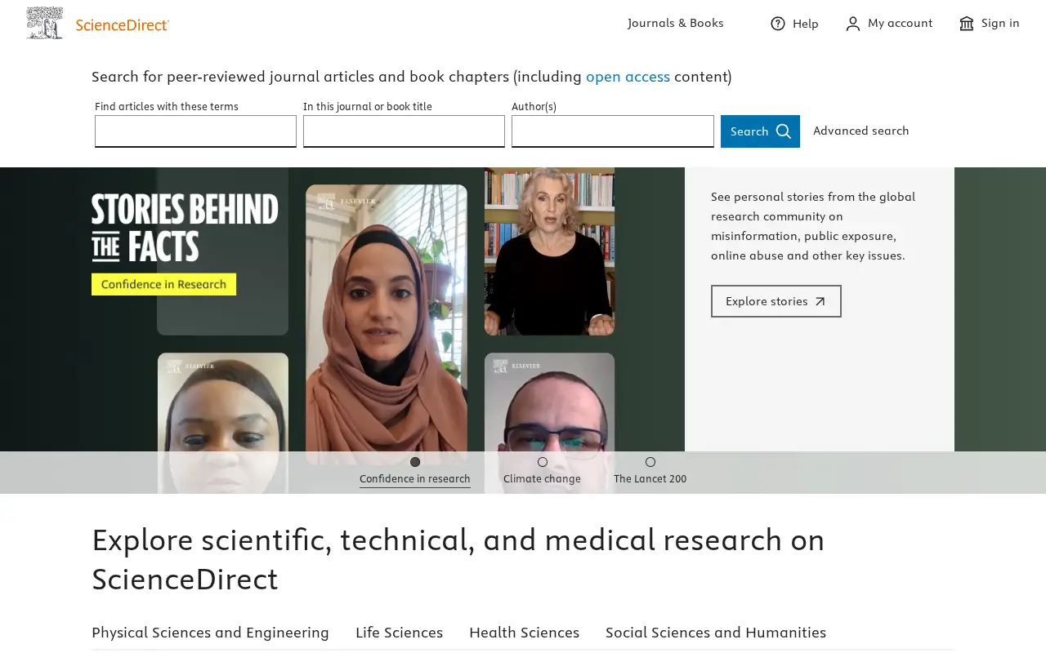This screenshot has height=653, width=1046.
Task: Open Social Sciences and Humanities tab
Action: click(x=716, y=633)
